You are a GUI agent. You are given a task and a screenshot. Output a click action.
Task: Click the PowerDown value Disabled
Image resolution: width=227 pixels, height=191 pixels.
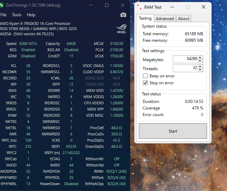click(x=71, y=184)
